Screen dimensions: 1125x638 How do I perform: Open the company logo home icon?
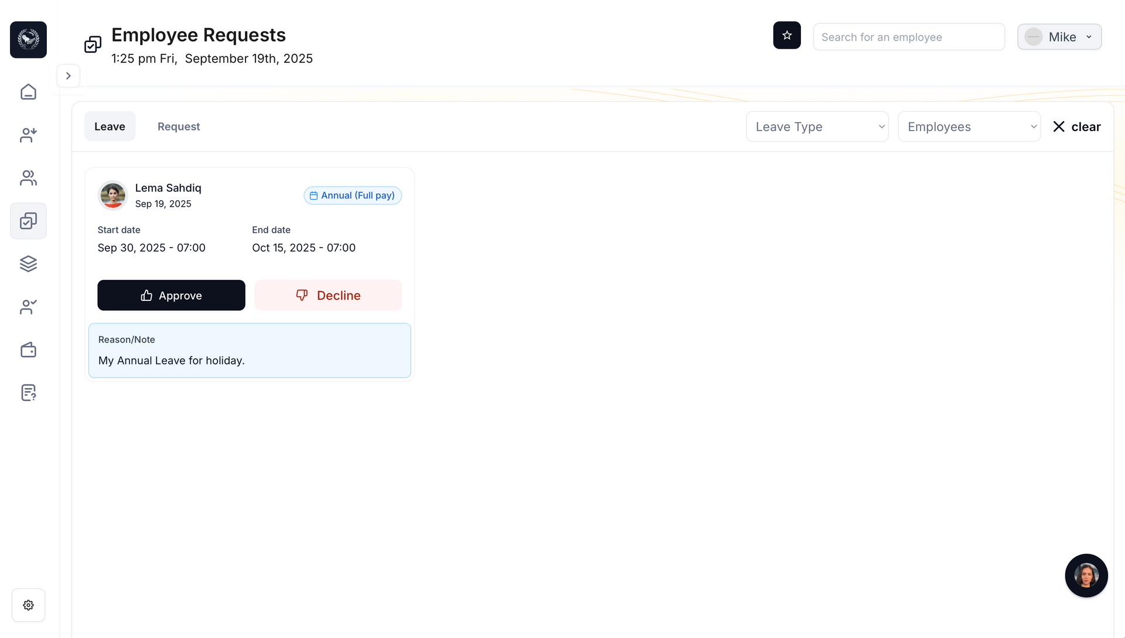coord(28,40)
